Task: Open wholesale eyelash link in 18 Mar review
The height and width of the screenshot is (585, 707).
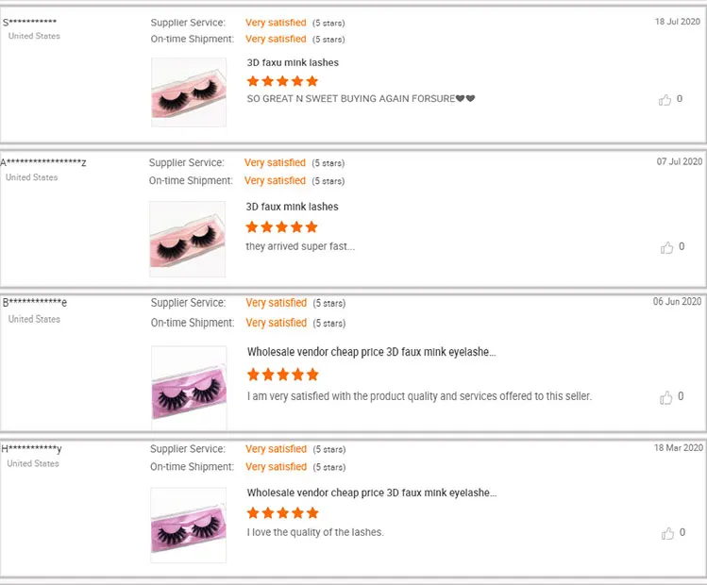Action: [x=371, y=493]
